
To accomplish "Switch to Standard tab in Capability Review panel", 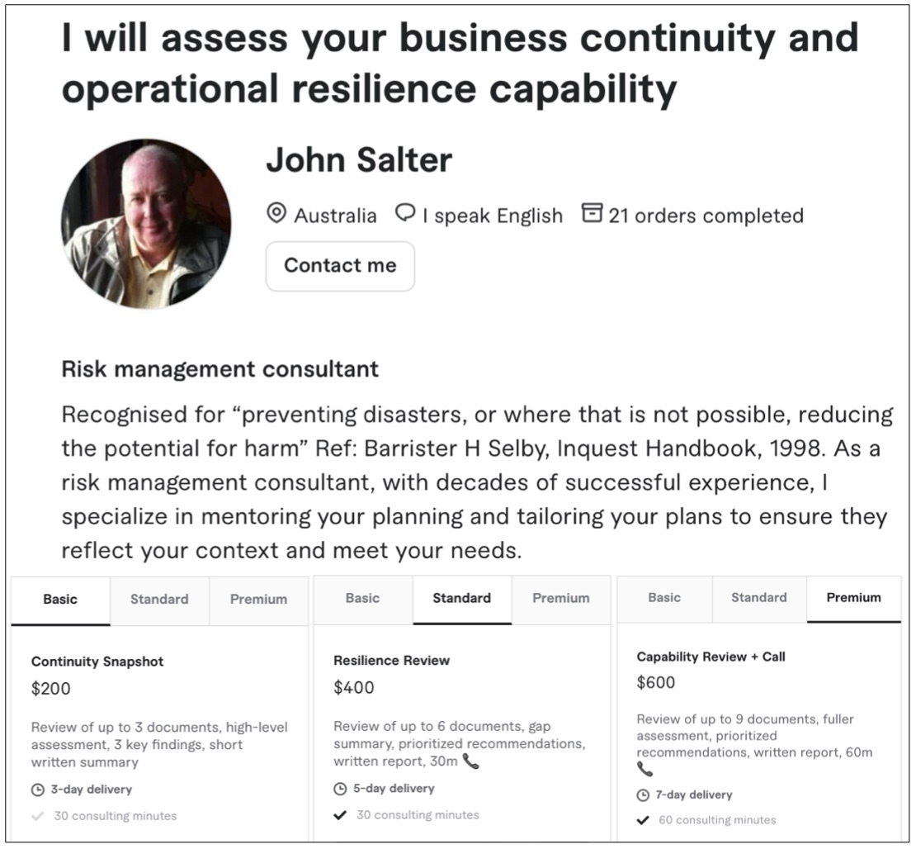I will click(758, 597).
